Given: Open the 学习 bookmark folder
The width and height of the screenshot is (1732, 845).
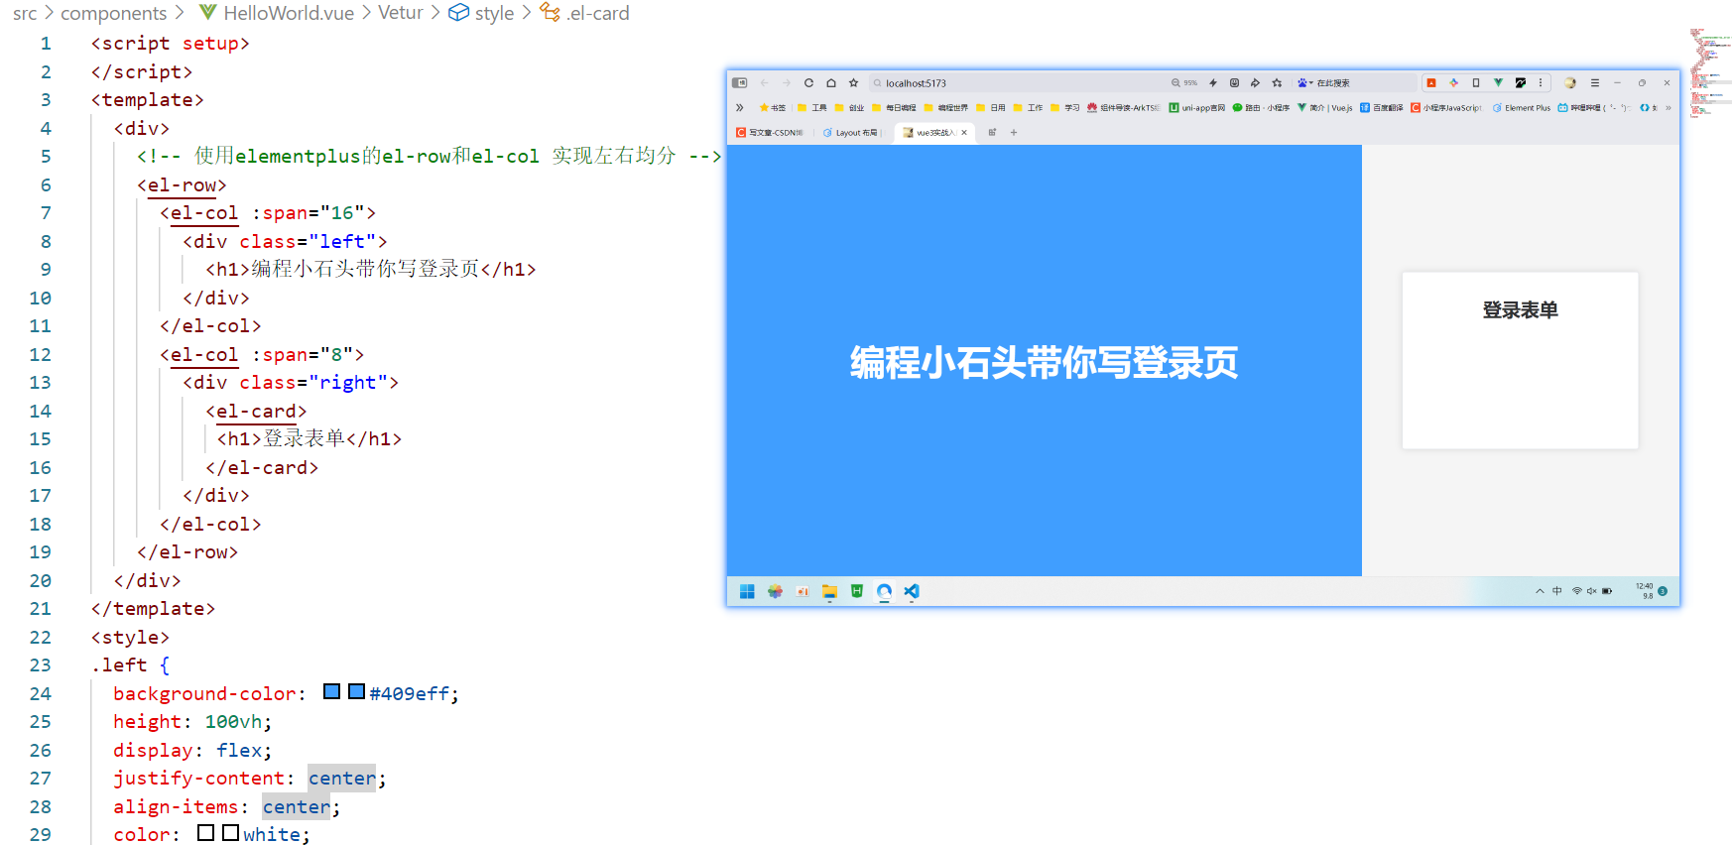Looking at the screenshot, I should [x=1065, y=107].
